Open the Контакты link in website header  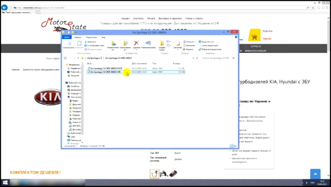138,18
